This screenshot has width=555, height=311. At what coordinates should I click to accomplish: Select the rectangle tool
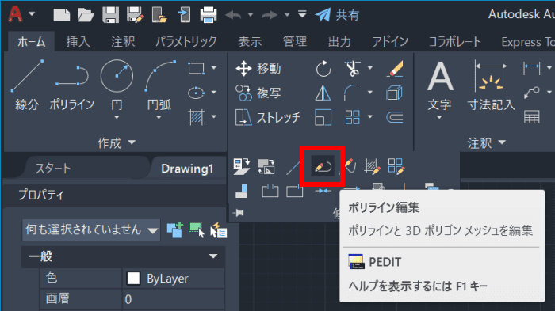pos(196,68)
